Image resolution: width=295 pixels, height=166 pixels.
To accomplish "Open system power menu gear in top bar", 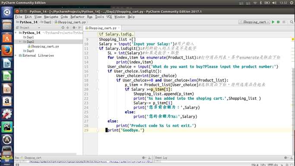I will click(292, 3).
